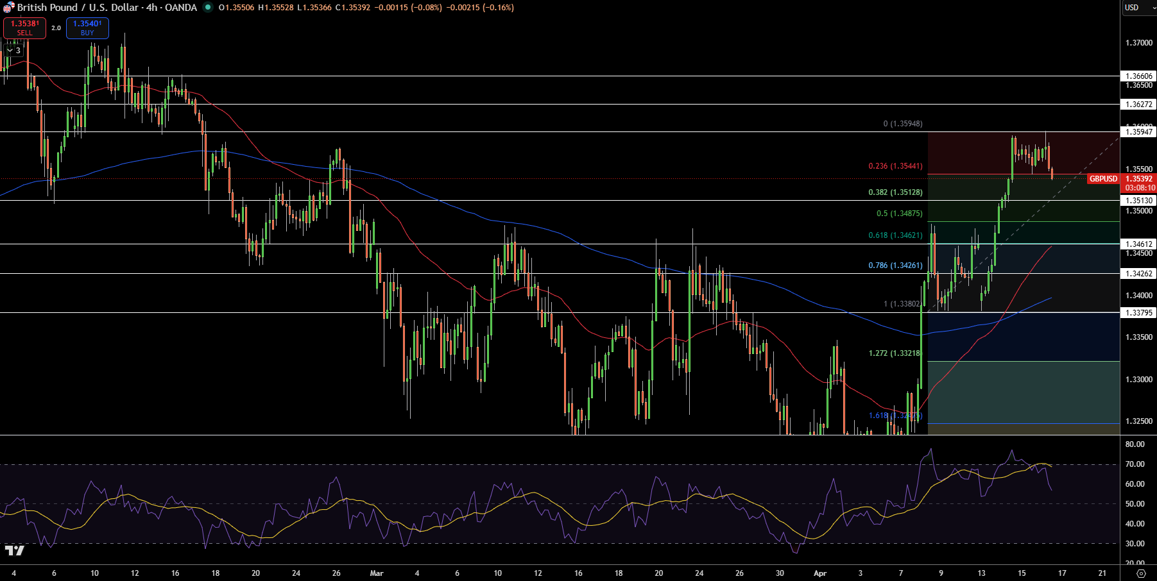Click the Fib 0.5 (1.34875) level label

pyautogui.click(x=900, y=214)
